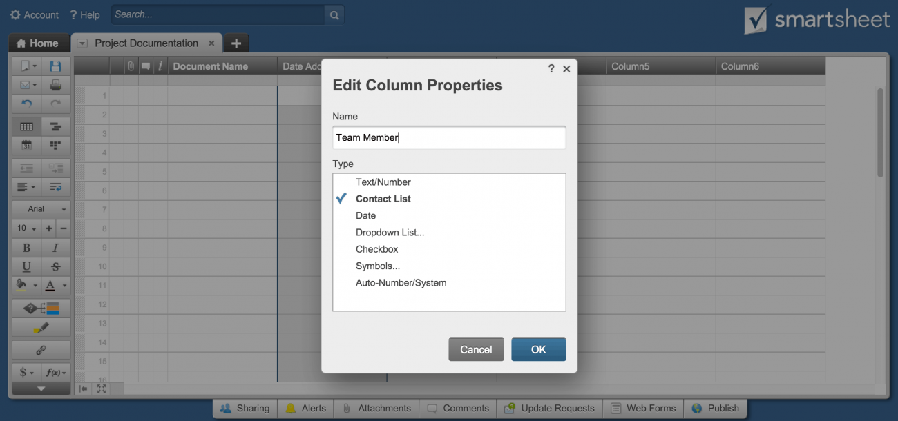Select Date as the column type
This screenshot has height=421, width=898.
(365, 215)
